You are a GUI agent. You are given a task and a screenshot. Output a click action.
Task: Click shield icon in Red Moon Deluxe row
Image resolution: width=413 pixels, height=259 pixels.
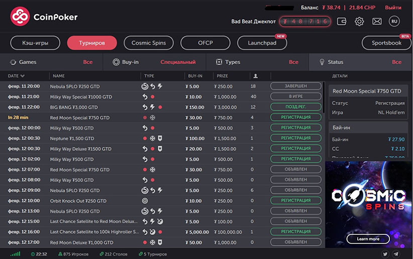[x=160, y=242]
